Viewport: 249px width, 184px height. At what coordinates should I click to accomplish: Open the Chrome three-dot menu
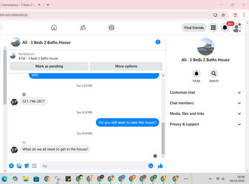[244, 15]
